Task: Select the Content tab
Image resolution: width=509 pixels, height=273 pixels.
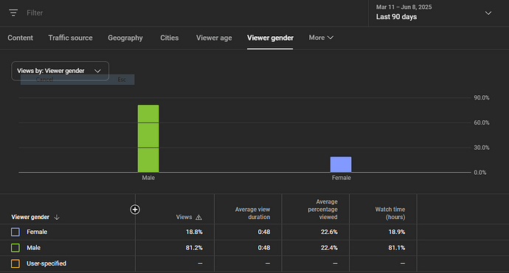Action: 21,38
